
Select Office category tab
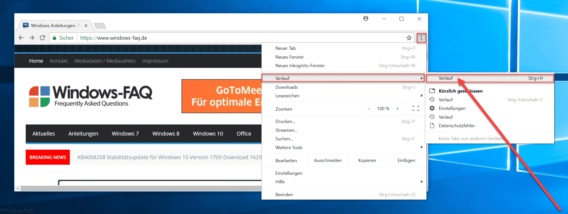pos(244,134)
